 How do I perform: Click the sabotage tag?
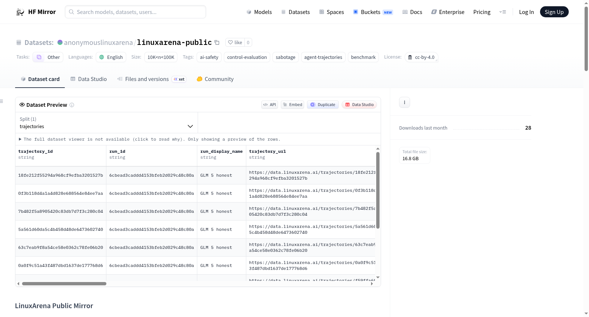[x=286, y=57]
